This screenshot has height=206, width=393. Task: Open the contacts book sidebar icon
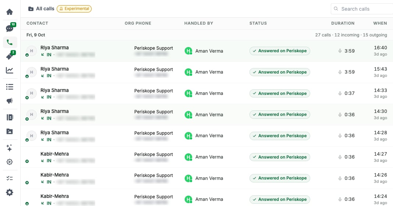click(10, 117)
